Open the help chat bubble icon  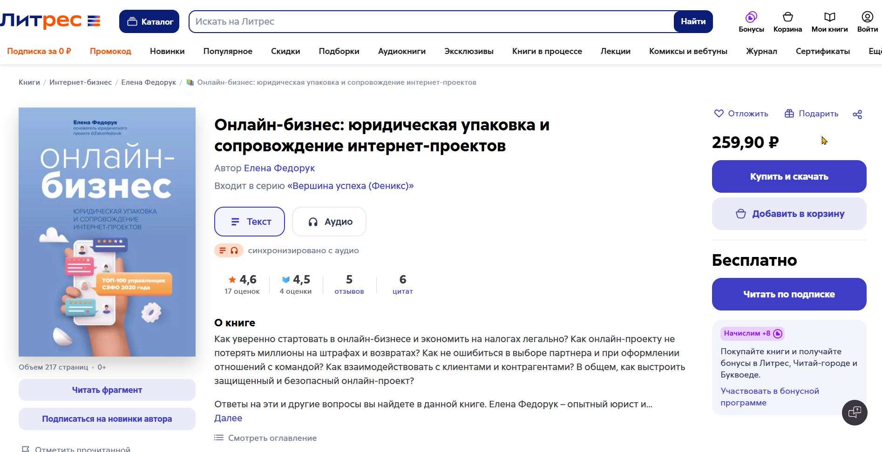coord(855,412)
